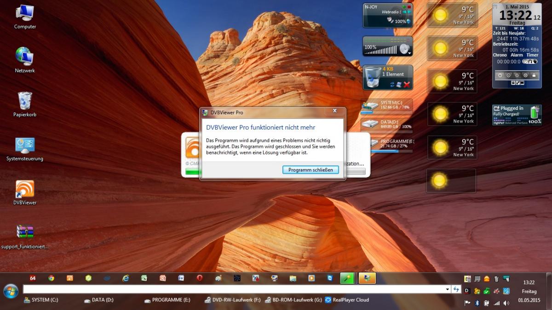Open the taskbar address bar dropdown arrow
552x310 pixels.
click(448, 289)
